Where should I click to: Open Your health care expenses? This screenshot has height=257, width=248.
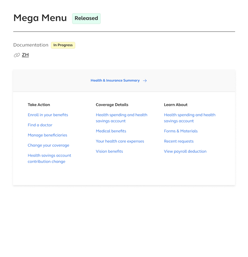[x=120, y=141]
